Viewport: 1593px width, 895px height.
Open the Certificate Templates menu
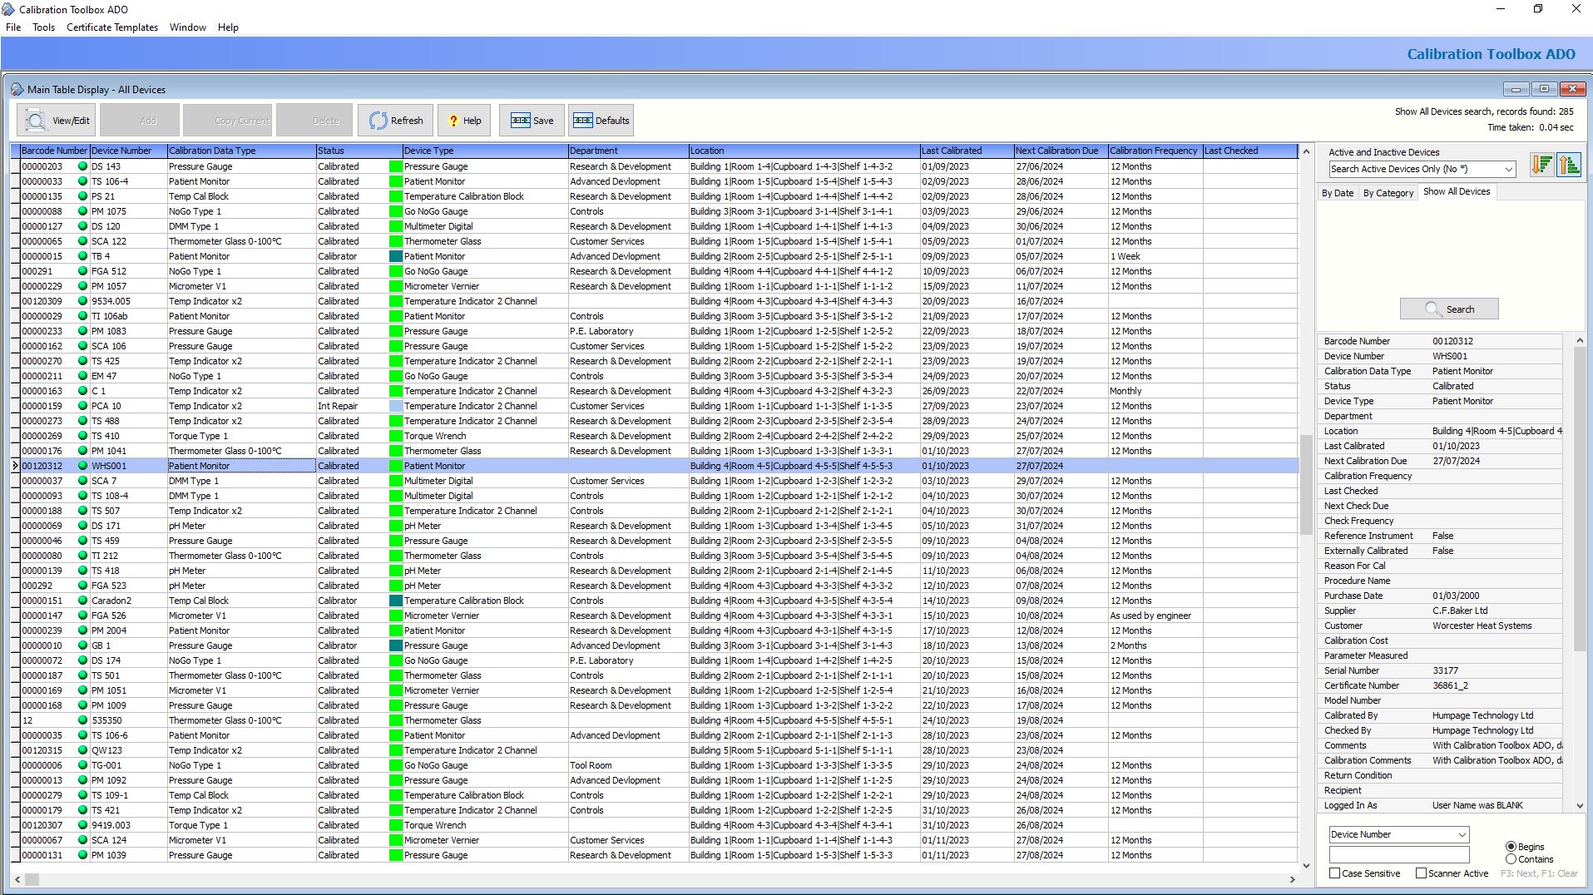pos(112,27)
